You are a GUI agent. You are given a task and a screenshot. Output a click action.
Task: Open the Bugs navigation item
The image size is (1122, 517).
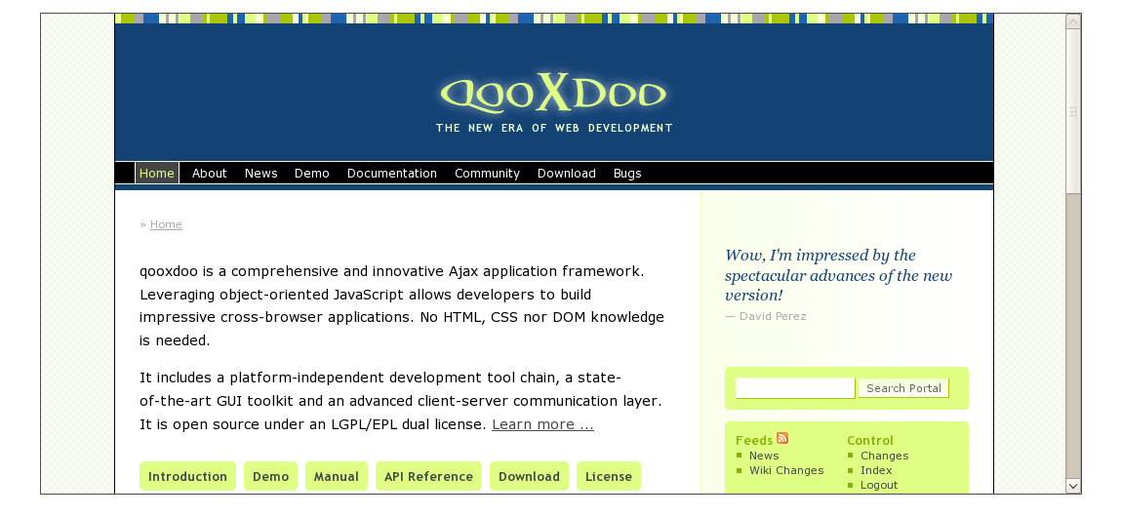[x=627, y=173]
